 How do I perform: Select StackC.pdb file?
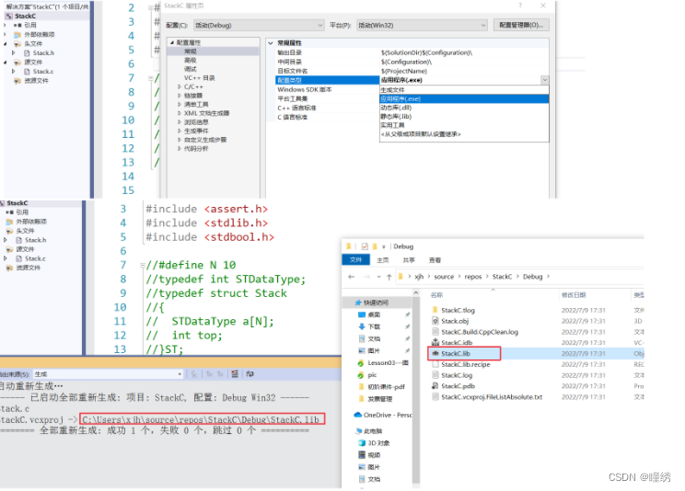458,386
